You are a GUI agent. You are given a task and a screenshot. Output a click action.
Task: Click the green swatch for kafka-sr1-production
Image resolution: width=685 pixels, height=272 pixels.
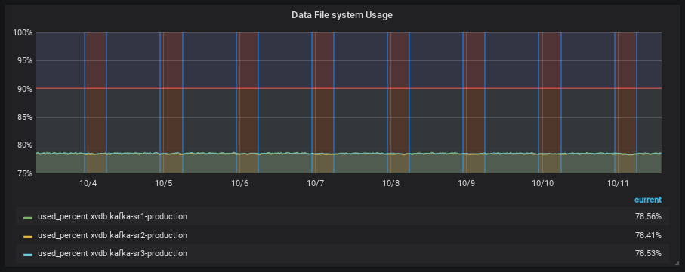pos(28,217)
